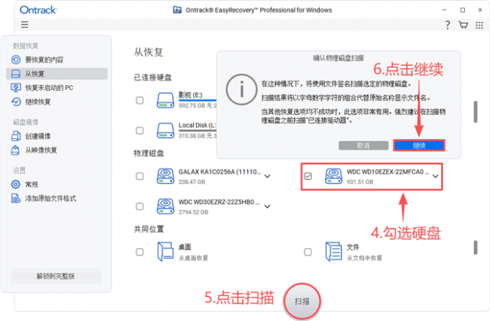Check the 影视 (E:) drive checkbox
This screenshot has width=490, height=321.
(140, 101)
